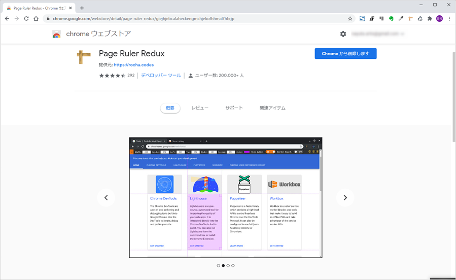Select the third carousel dot
Image resolution: width=456 pixels, height=280 pixels.
click(x=228, y=265)
